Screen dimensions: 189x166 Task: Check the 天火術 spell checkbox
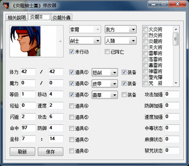click(146, 47)
